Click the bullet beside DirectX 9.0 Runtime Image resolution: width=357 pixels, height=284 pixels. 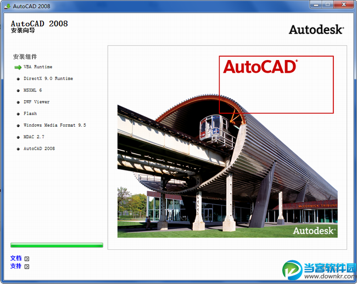point(18,79)
